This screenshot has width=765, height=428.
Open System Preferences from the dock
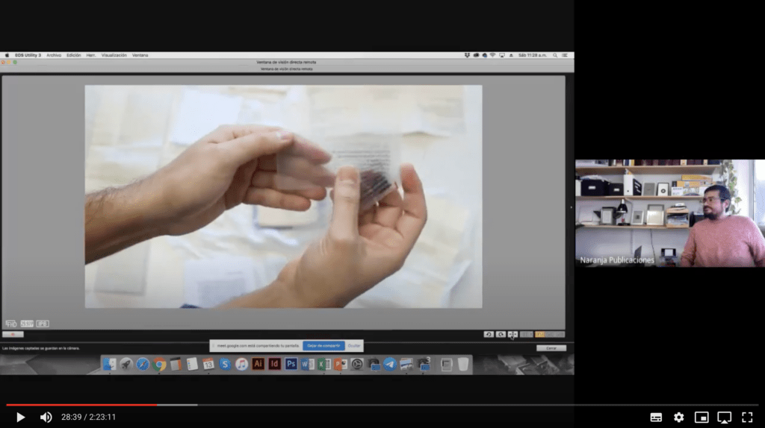(x=357, y=364)
